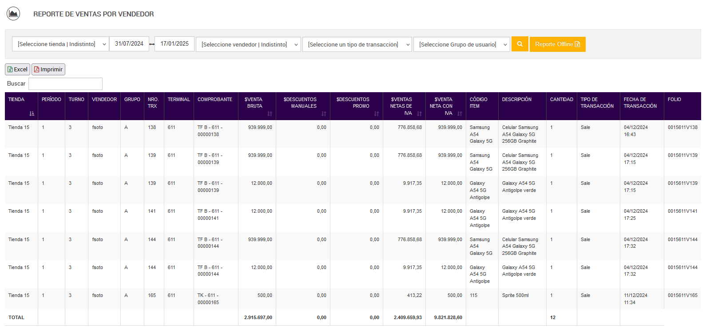This screenshot has height=328, width=706.
Task: Click comprobante TF B - 611 - 00000138
Action: click(210, 131)
